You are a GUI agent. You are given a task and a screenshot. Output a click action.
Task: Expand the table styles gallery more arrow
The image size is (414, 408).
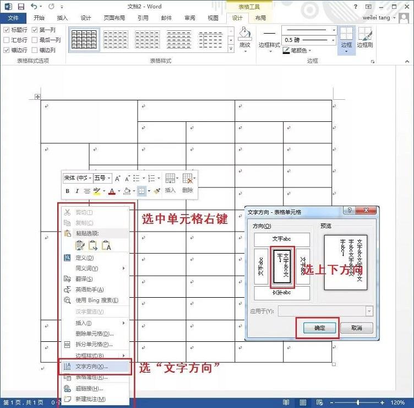tap(231, 49)
